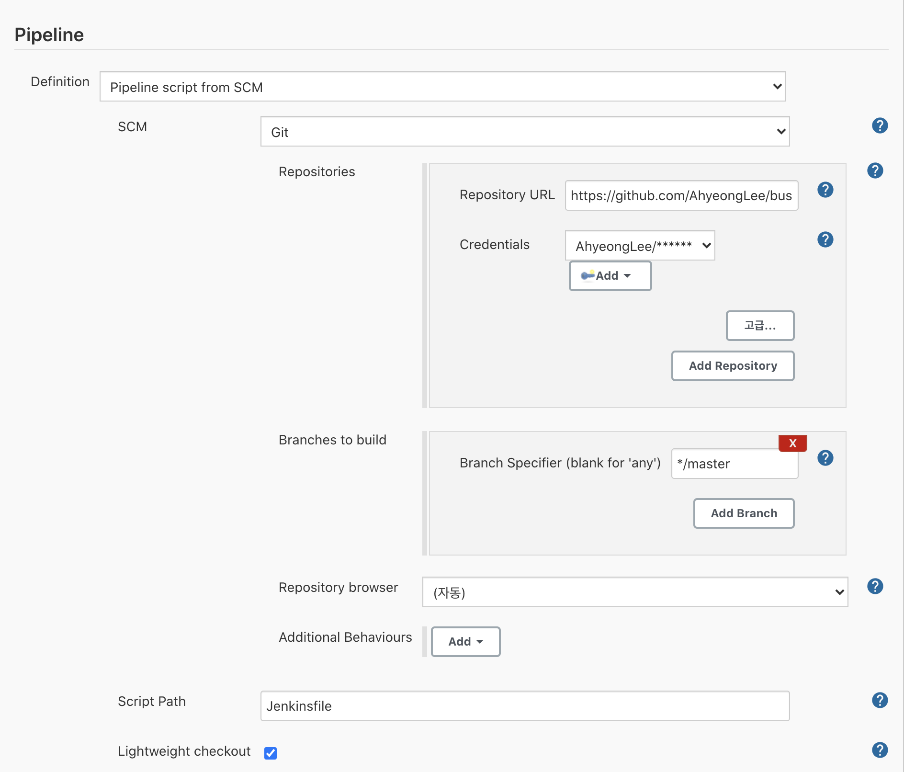Disable the Lightweight checkout option
The height and width of the screenshot is (772, 904).
(x=271, y=753)
